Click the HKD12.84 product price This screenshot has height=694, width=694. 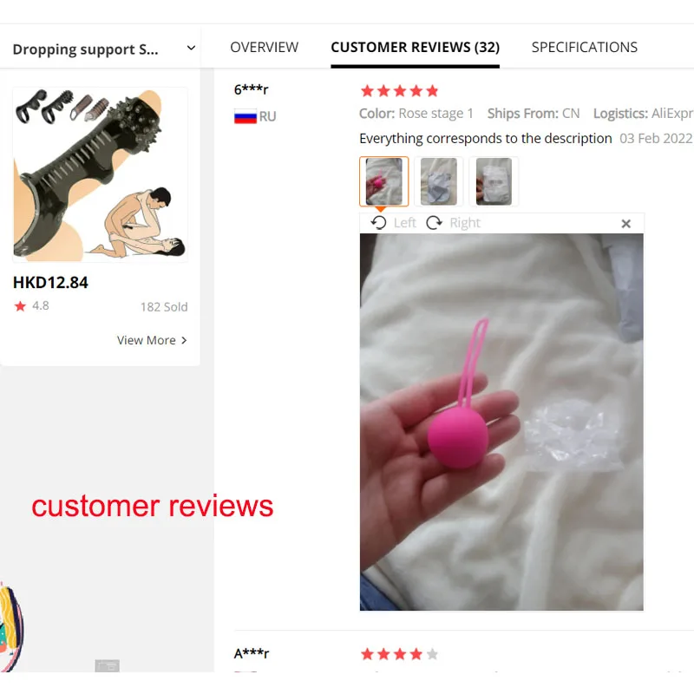pyautogui.click(x=50, y=283)
